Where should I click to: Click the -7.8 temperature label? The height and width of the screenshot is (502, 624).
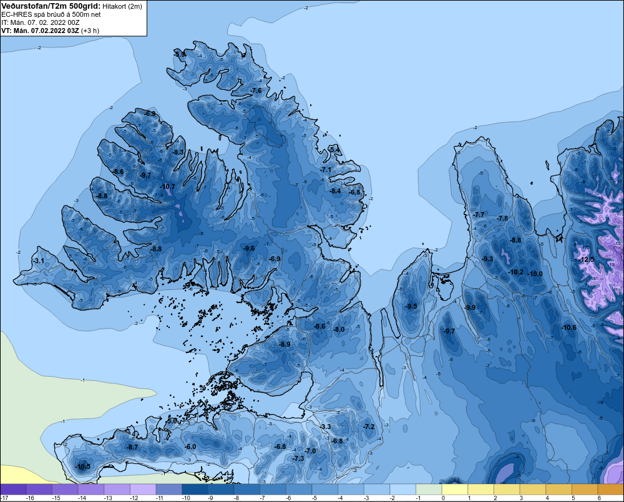(502, 218)
